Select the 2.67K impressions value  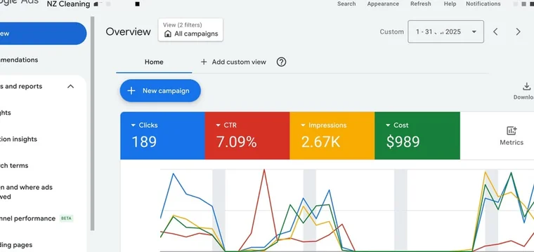click(320, 142)
